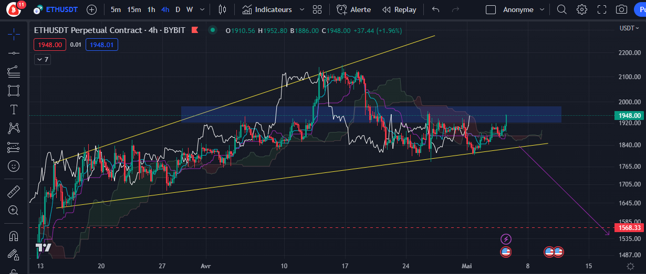Choose the rectangle shapes tool
Viewport: 646px width, 274px height.
[x=14, y=90]
